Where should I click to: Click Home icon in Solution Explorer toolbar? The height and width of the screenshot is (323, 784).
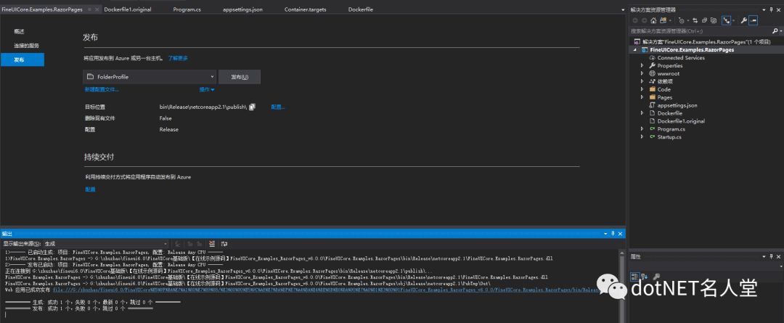[653, 20]
